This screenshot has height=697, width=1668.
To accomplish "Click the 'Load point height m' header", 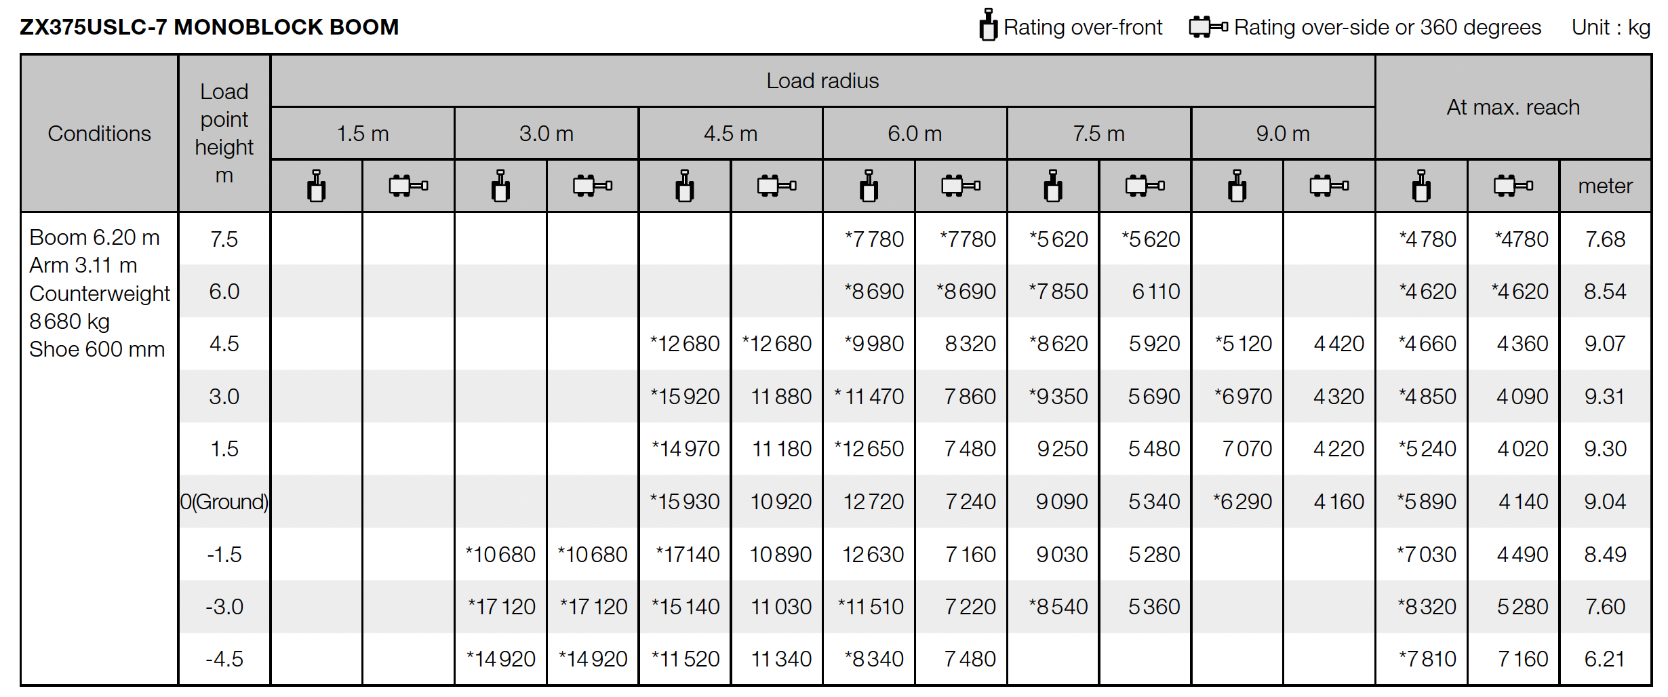I will point(224,133).
